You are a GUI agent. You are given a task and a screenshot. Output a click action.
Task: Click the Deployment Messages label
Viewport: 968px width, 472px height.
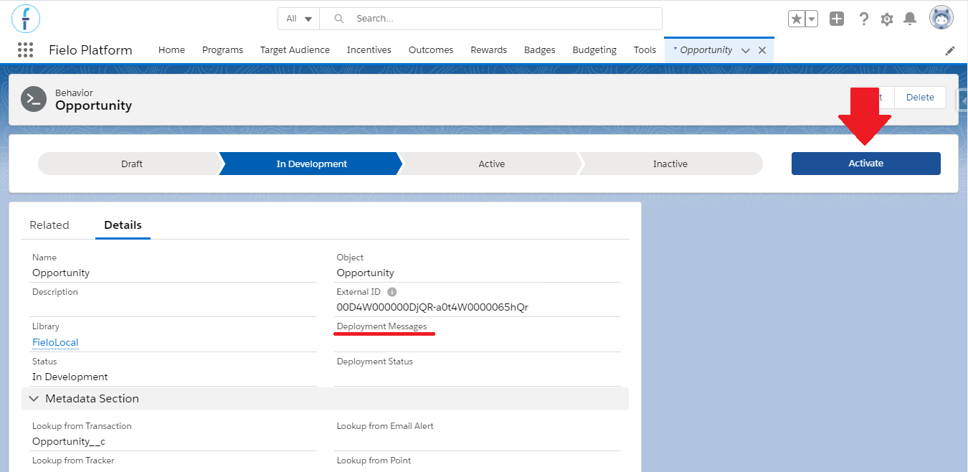point(381,326)
